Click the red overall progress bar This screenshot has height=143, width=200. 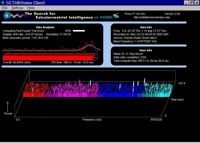[x=50, y=57]
